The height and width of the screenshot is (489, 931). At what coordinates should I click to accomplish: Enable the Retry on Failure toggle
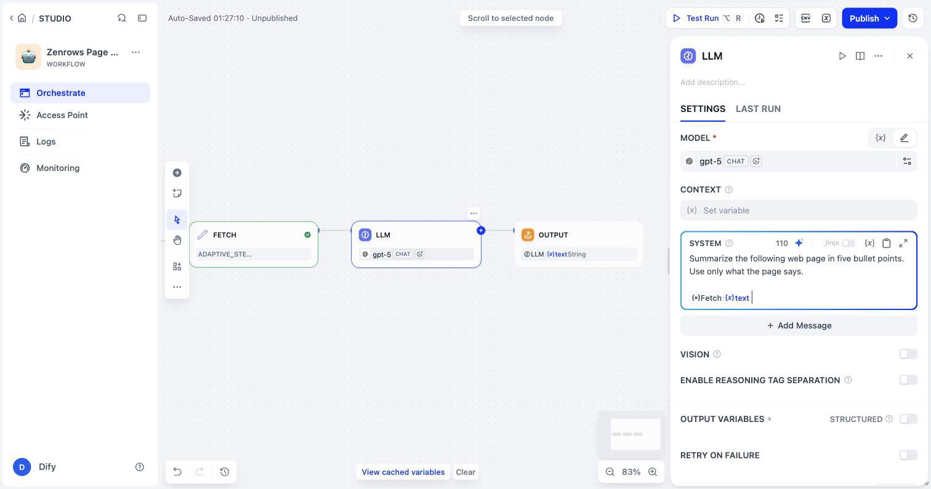[x=908, y=455]
